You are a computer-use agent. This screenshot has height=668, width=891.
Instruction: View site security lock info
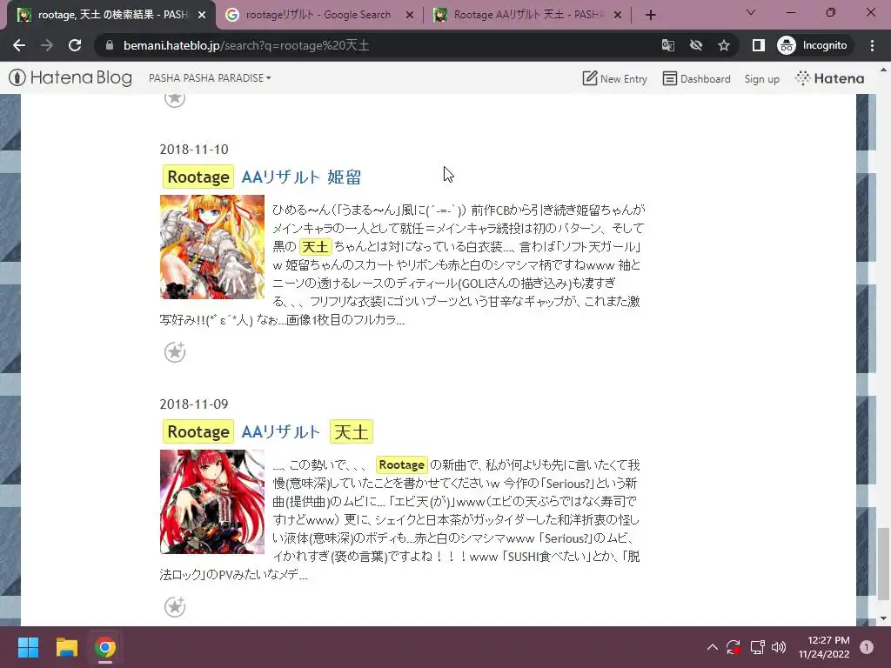tap(110, 45)
